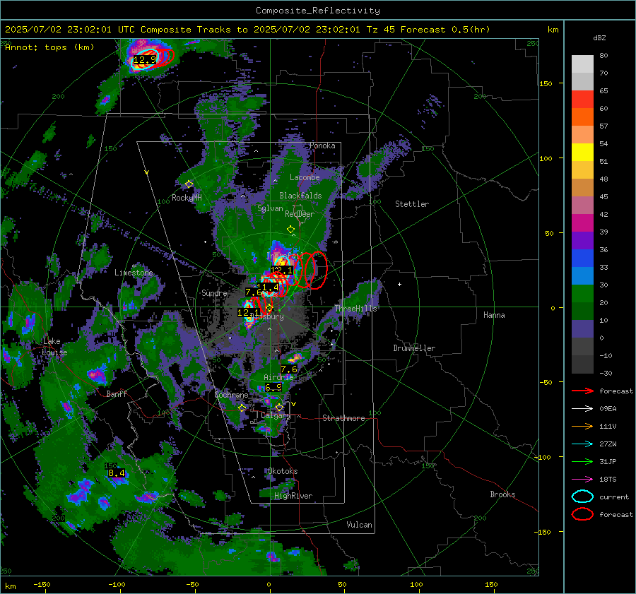Image resolution: width=636 pixels, height=594 pixels.
Task: Click the ThreeHills label
Action: tap(355, 309)
